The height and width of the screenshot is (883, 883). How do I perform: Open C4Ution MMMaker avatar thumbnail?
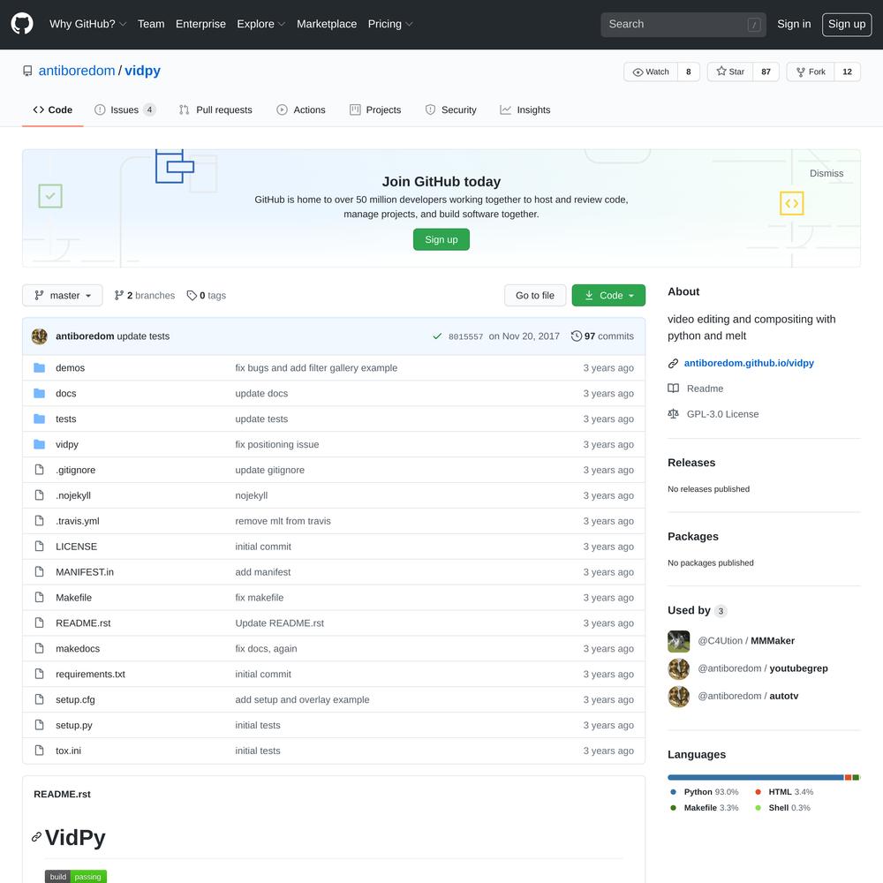coord(678,641)
